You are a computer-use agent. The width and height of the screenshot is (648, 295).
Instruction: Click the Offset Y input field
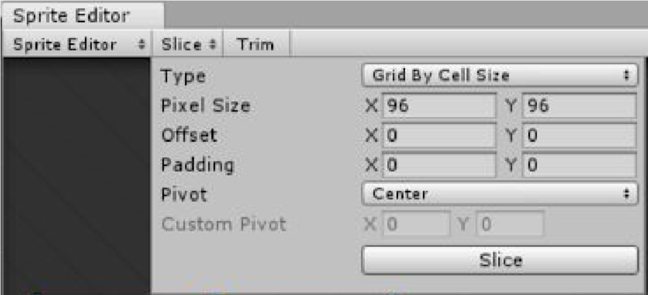tap(579, 135)
